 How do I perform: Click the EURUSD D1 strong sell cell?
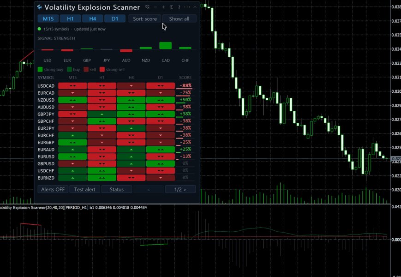(160, 157)
